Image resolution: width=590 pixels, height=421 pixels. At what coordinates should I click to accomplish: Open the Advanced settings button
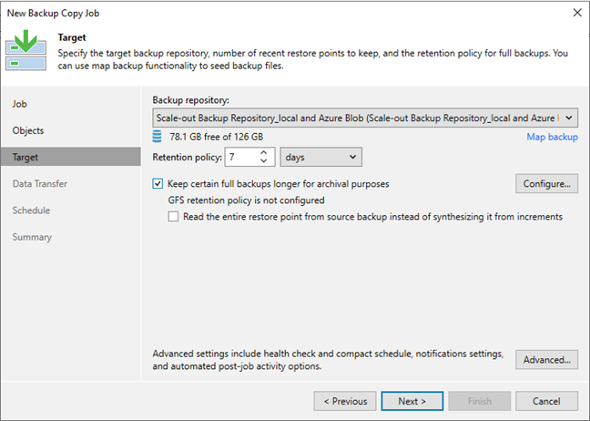pyautogui.click(x=546, y=360)
